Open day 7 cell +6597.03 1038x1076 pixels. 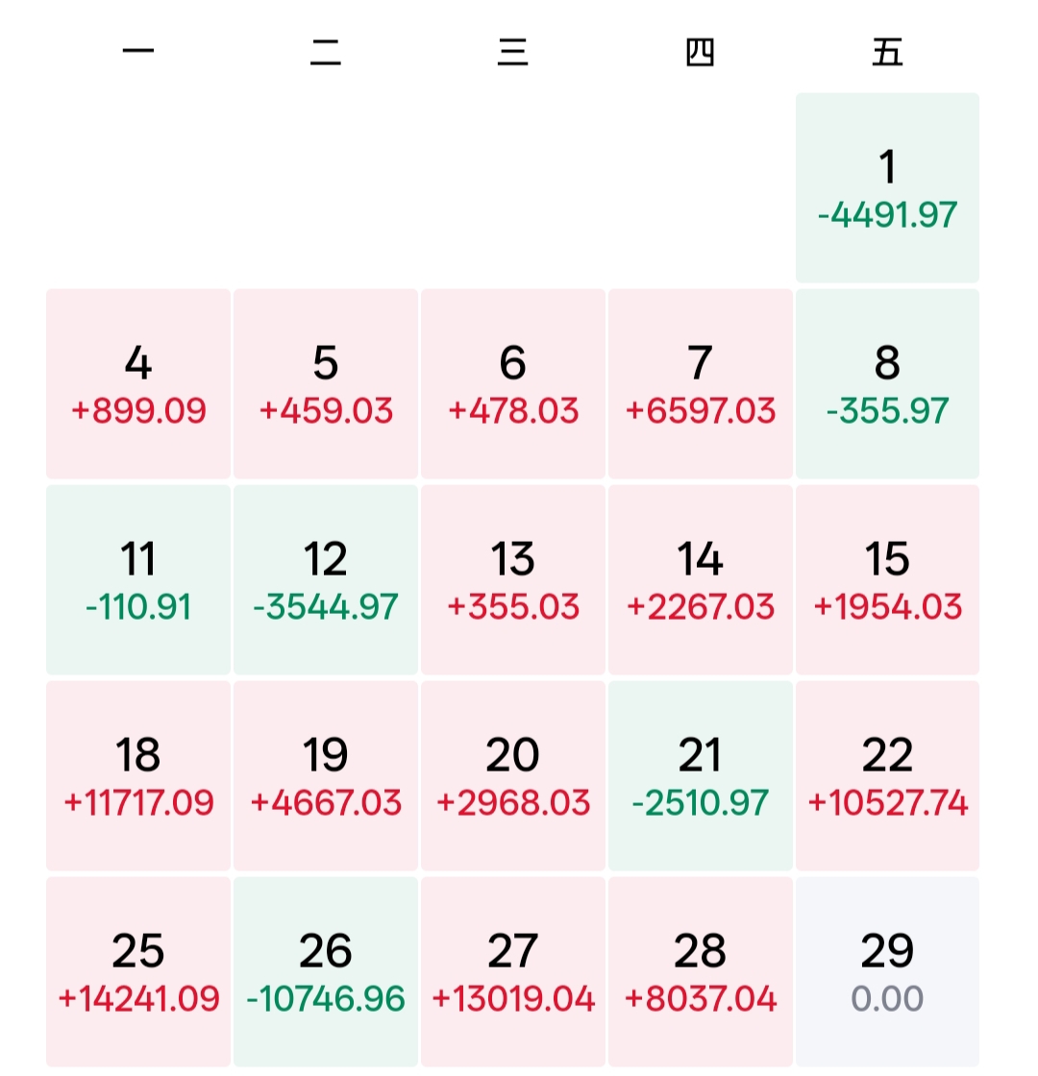[x=701, y=383]
